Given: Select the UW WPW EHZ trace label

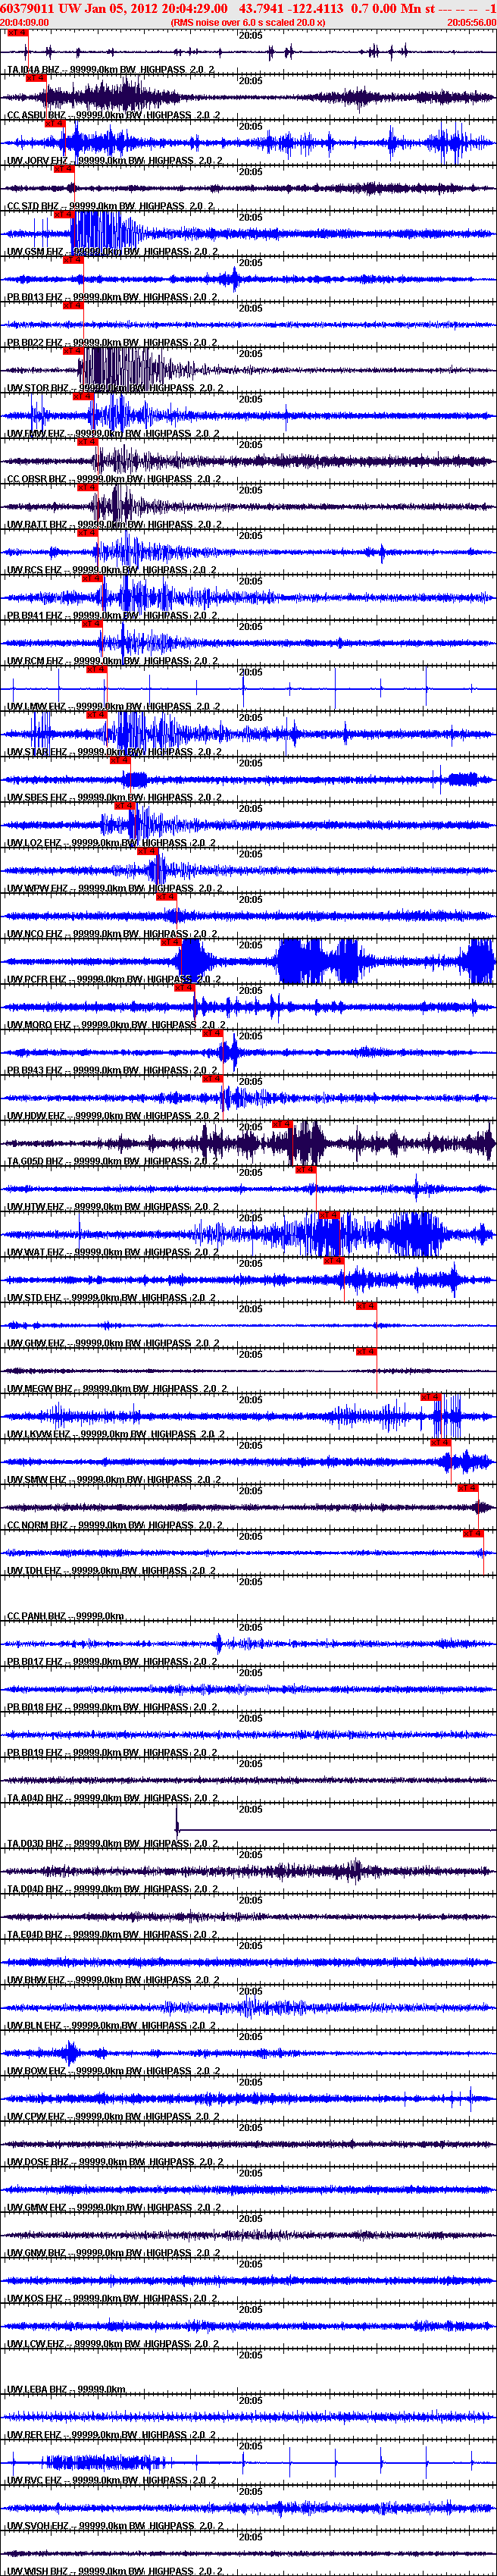Looking at the screenshot, I should (x=115, y=889).
